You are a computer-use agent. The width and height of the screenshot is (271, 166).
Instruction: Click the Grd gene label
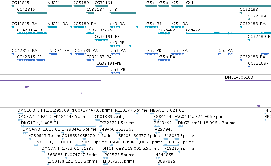point(189,3)
